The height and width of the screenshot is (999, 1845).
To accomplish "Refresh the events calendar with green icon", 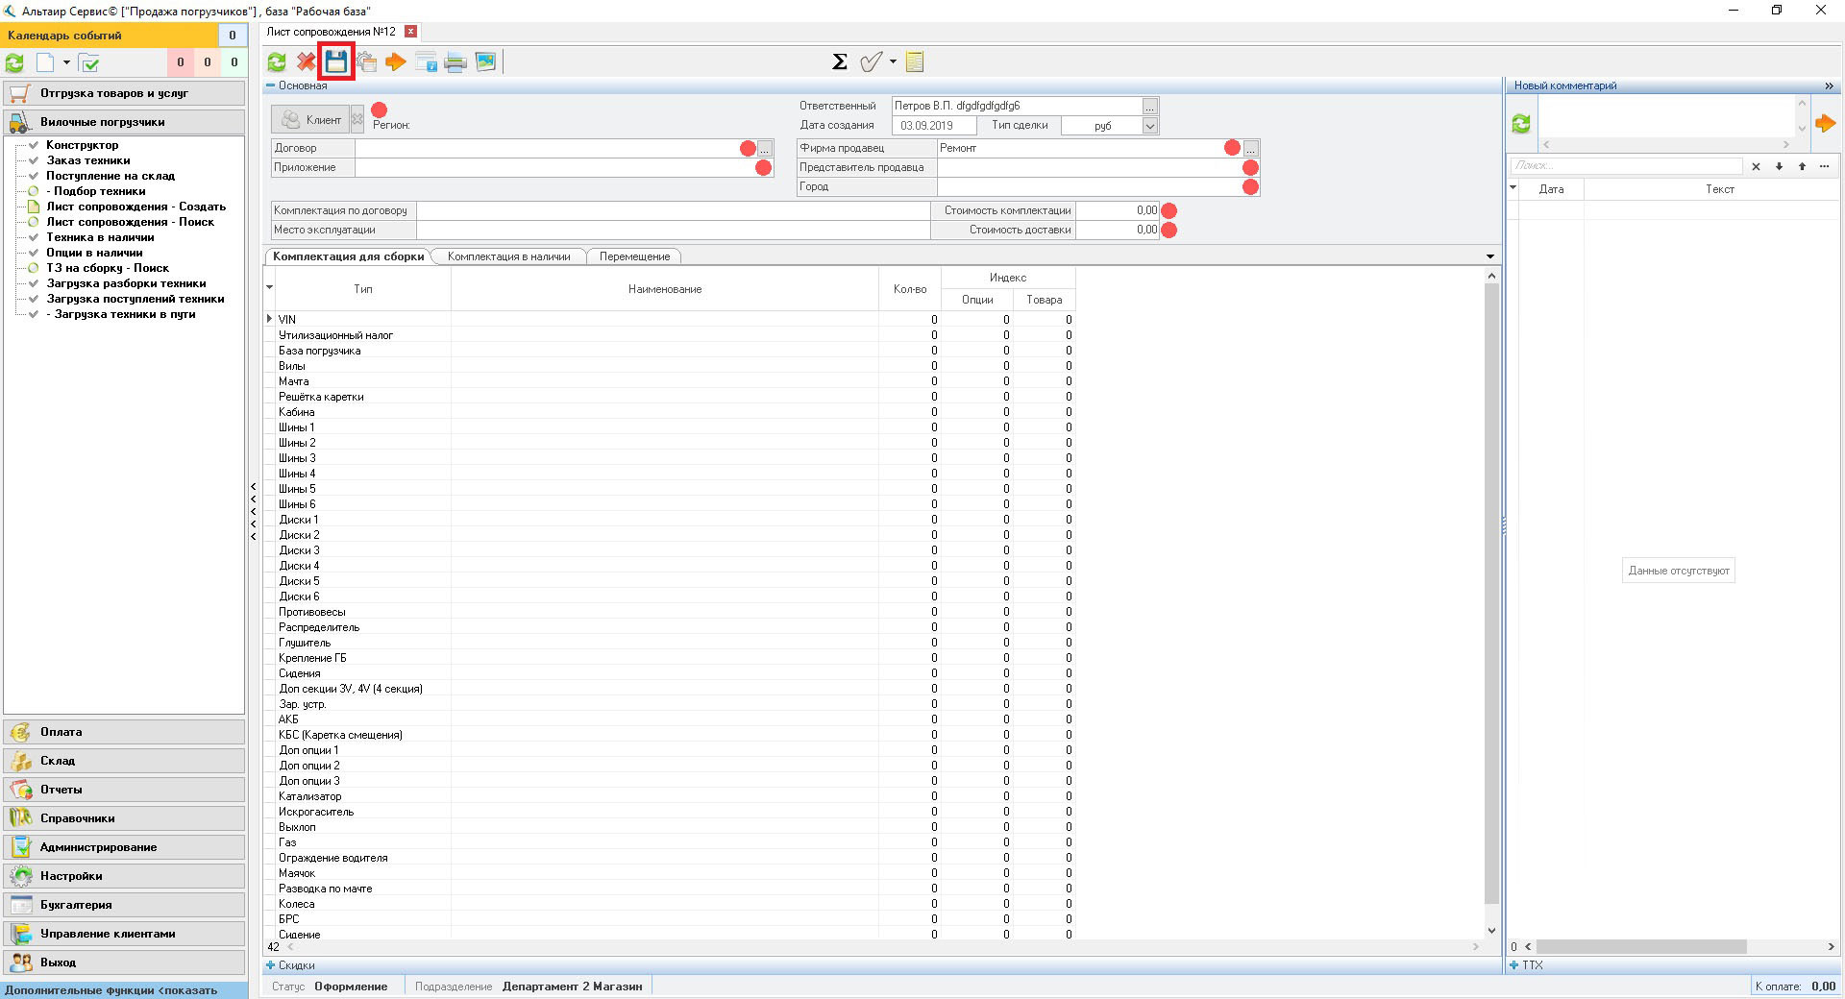I will [14, 63].
